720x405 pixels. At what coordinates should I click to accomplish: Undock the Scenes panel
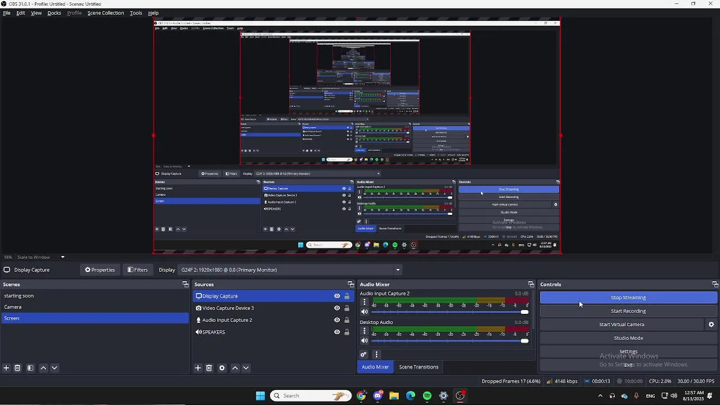coord(185,285)
